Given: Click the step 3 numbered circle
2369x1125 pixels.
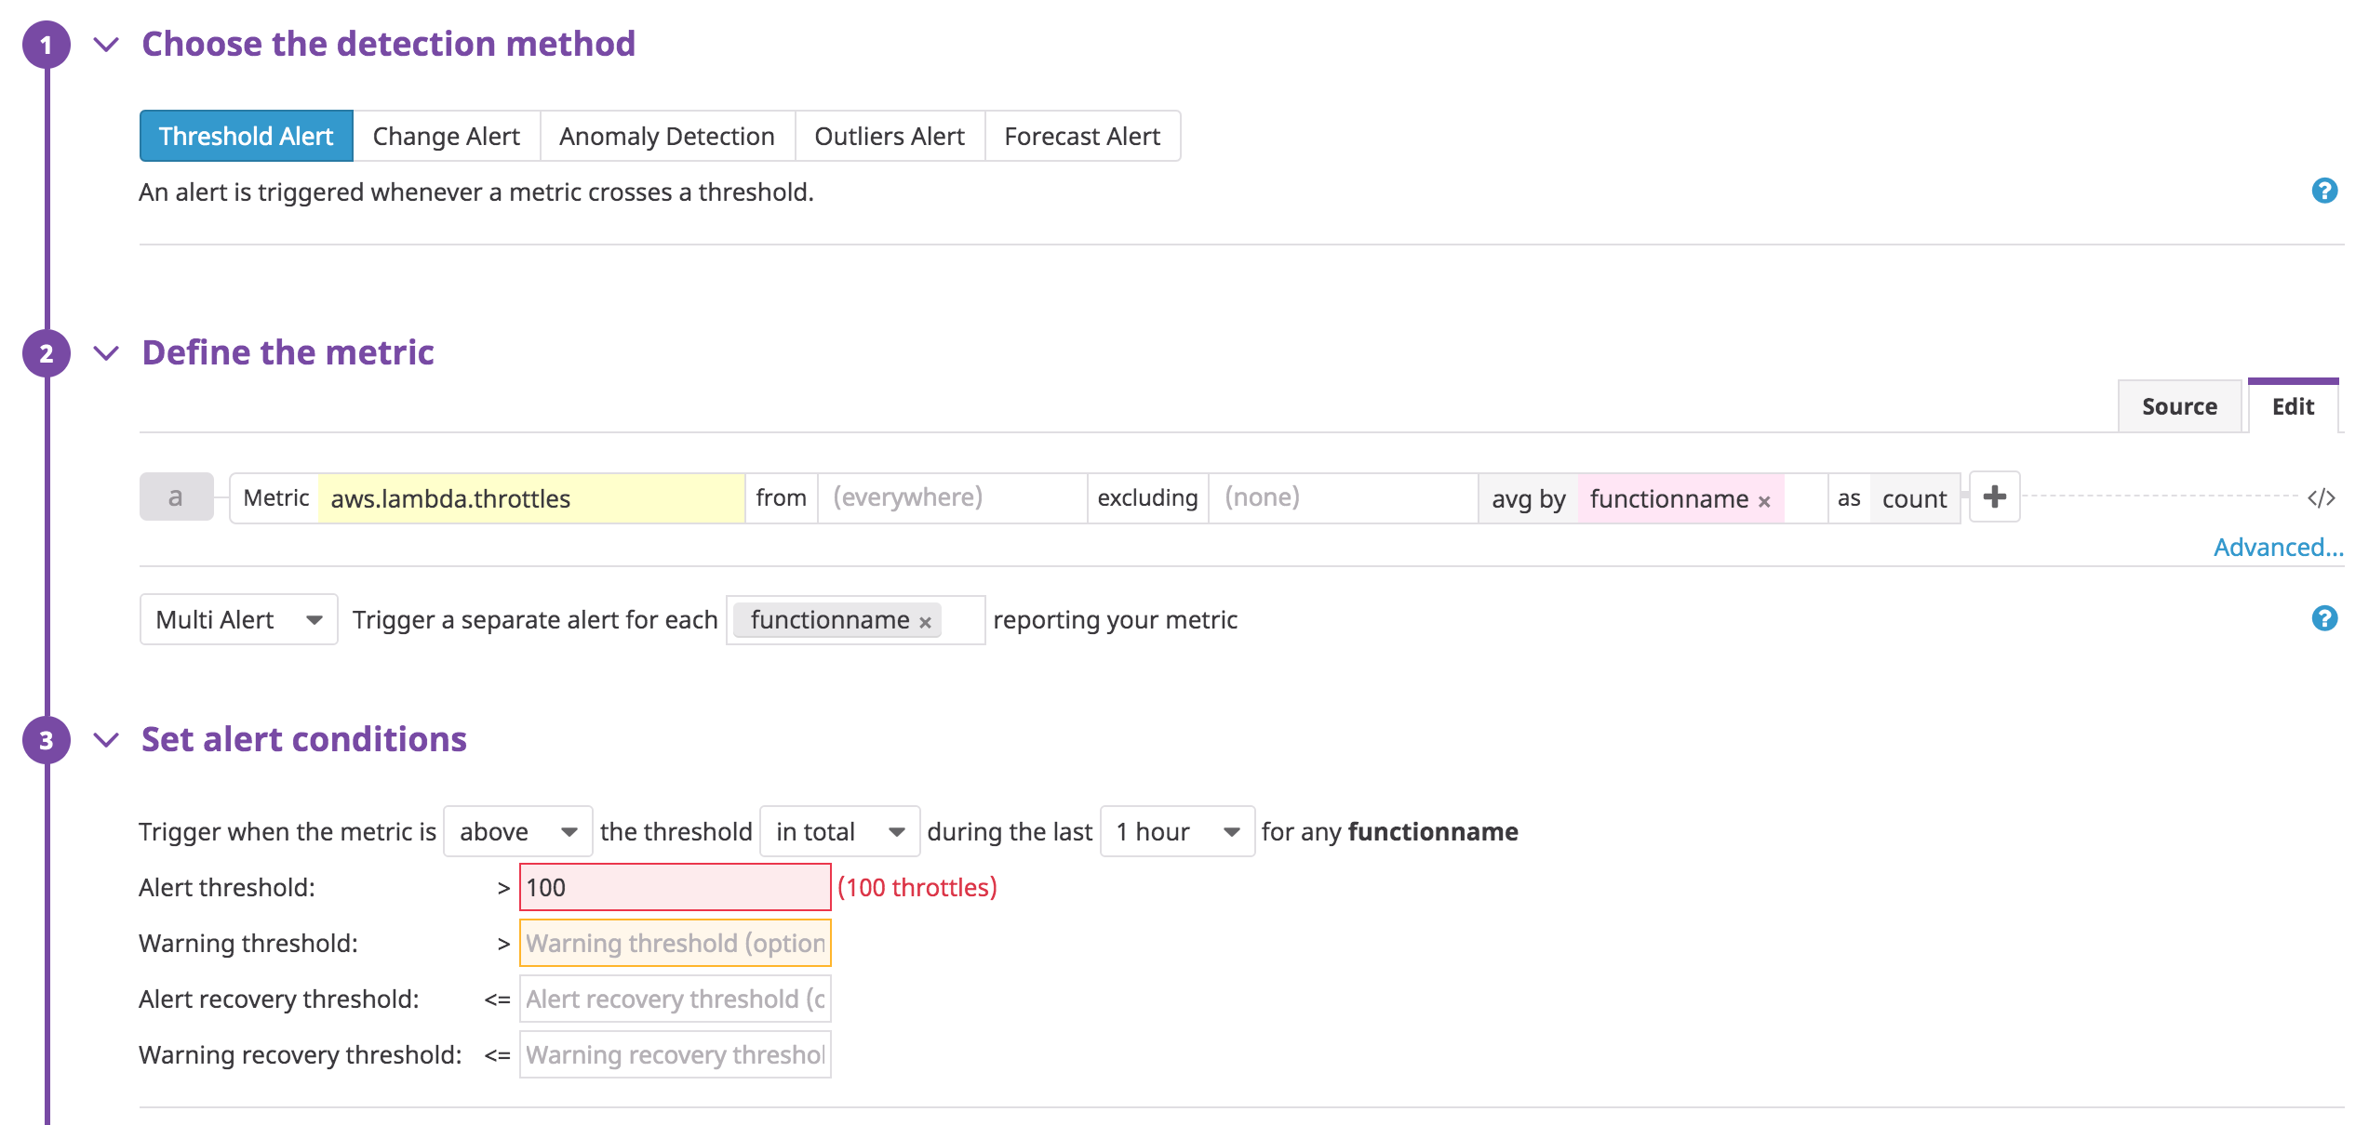Looking at the screenshot, I should coord(46,740).
